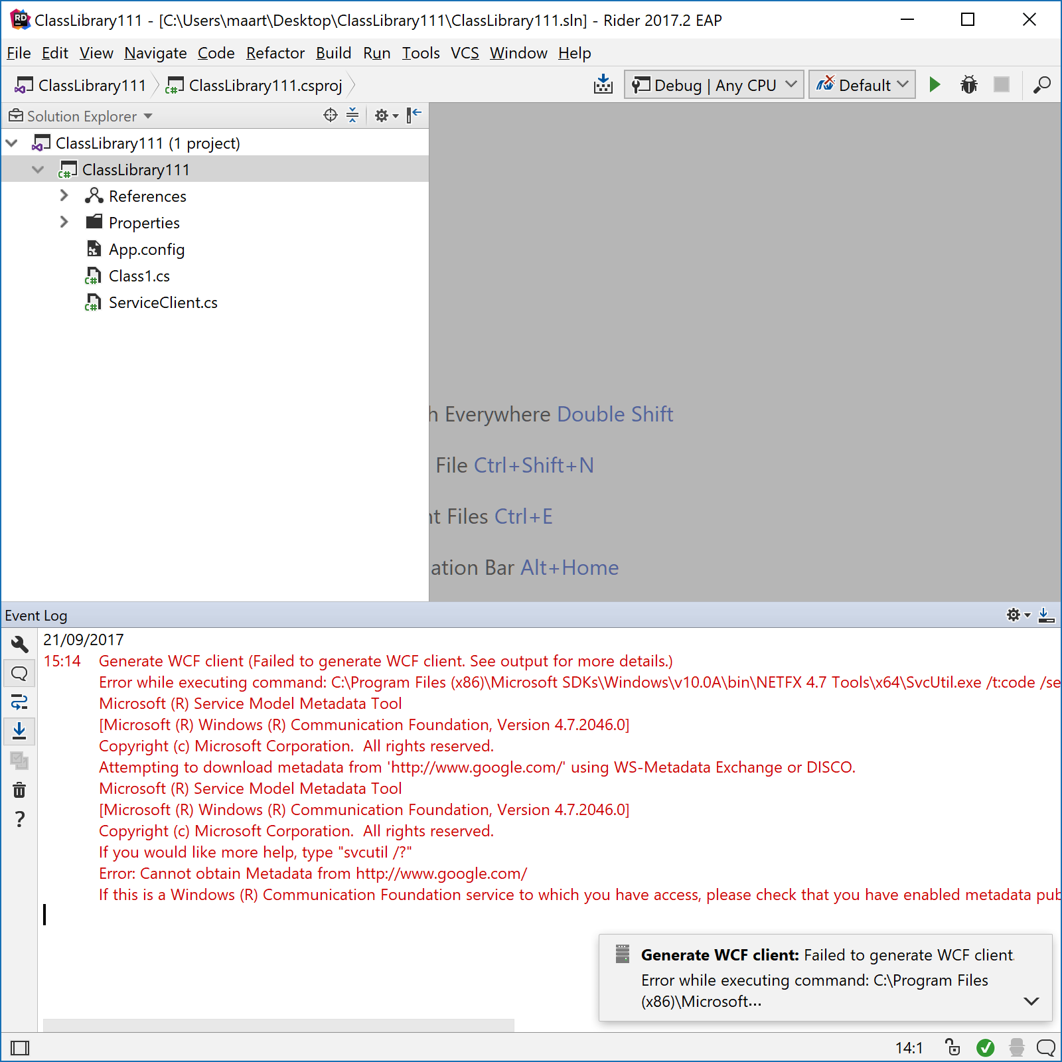This screenshot has height=1062, width=1062.
Task: Start debugging with the bug icon
Action: [x=969, y=85]
